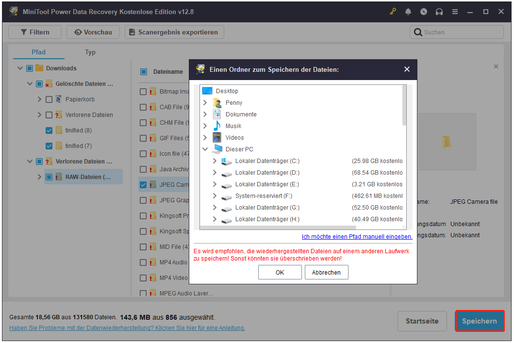Click the folder preview thumbnail

tap(447, 142)
